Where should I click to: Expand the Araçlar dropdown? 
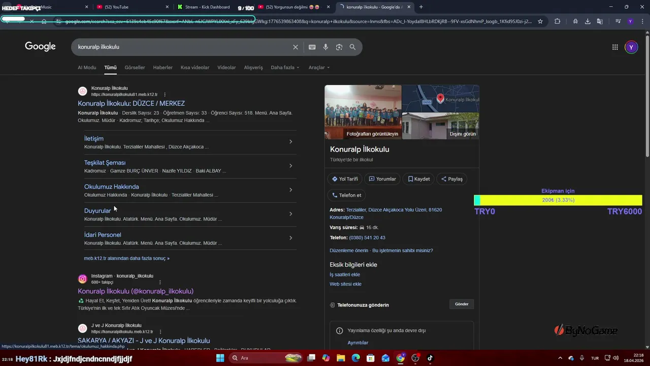[319, 68]
